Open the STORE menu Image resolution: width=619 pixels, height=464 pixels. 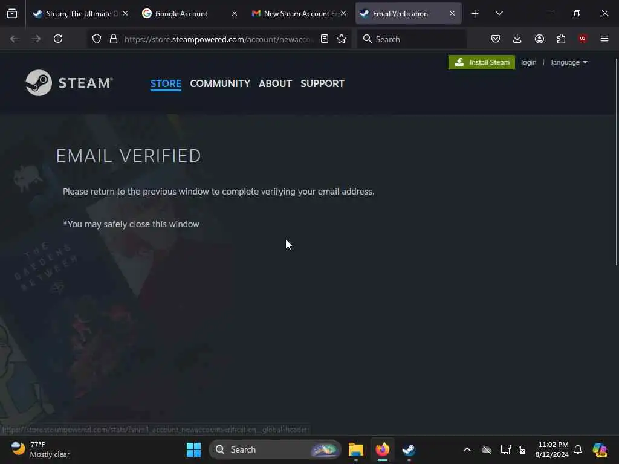(x=166, y=83)
